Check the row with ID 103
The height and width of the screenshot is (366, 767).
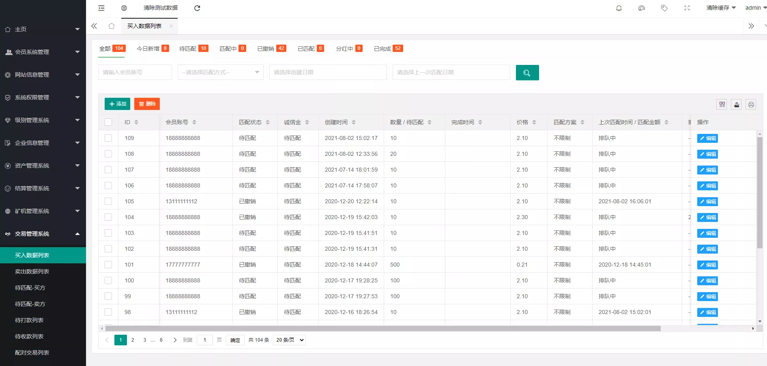tap(108, 233)
